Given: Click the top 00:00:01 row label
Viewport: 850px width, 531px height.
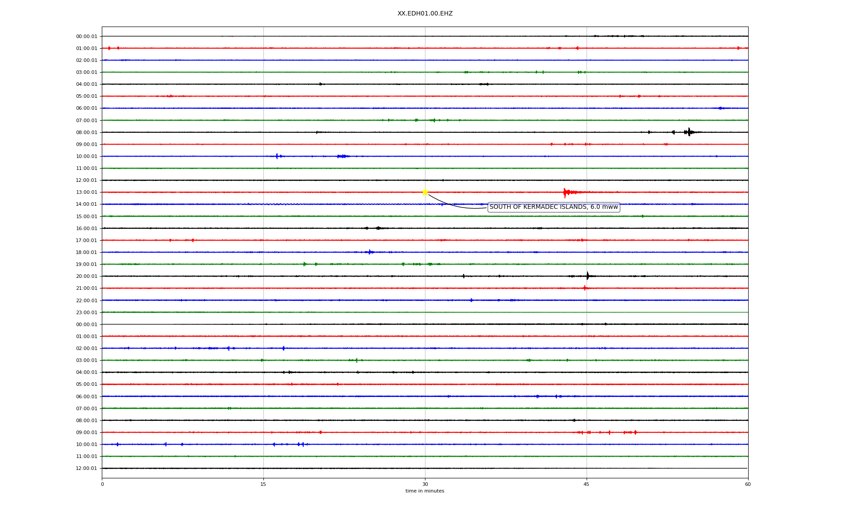Looking at the screenshot, I should point(86,37).
